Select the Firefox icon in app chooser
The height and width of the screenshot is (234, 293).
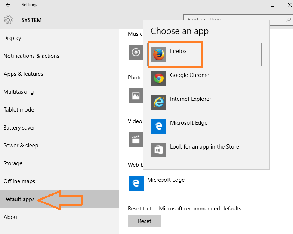click(158, 54)
